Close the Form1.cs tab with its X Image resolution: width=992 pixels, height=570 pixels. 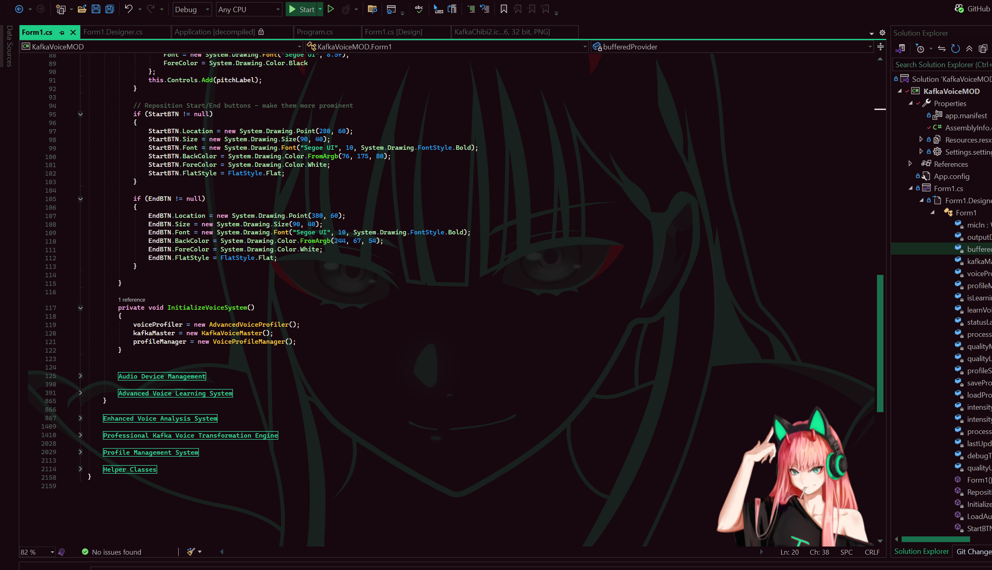[x=73, y=32]
